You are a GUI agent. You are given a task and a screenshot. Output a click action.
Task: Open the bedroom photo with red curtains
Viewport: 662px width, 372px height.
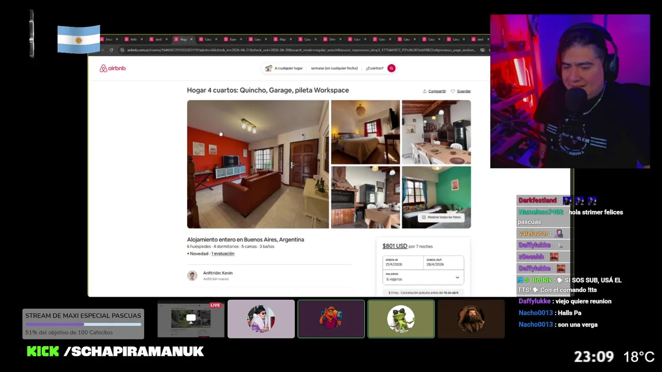[366, 132]
